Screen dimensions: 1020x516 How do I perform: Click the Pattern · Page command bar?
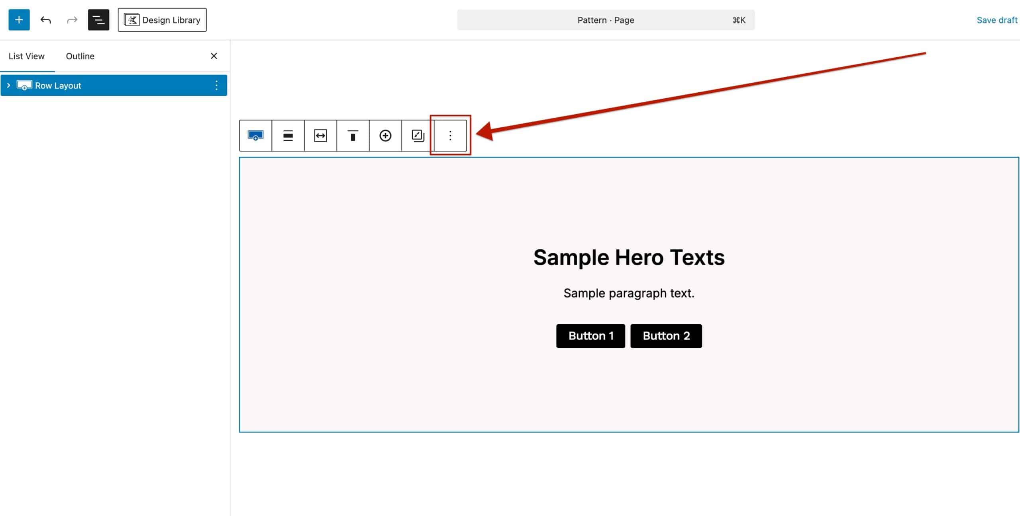(606, 20)
